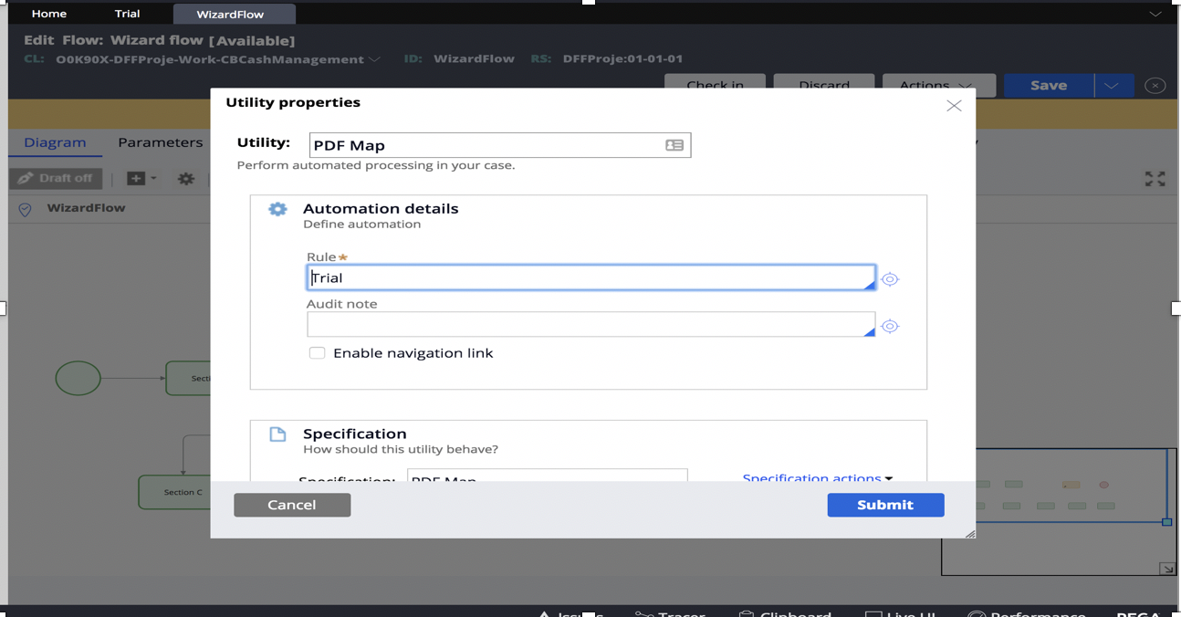Close the rule with circled X icon
This screenshot has height=617, width=1181.
coord(1155,86)
